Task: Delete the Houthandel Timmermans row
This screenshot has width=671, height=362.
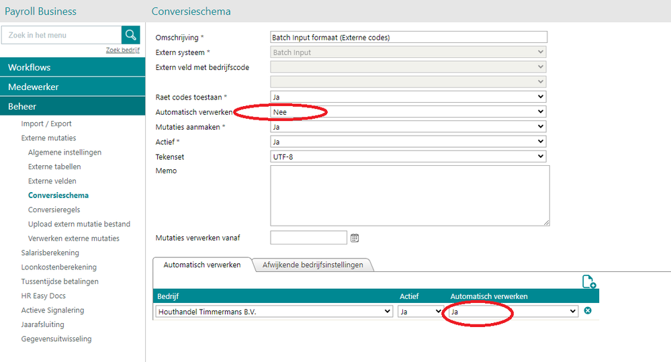Action: coord(588,311)
